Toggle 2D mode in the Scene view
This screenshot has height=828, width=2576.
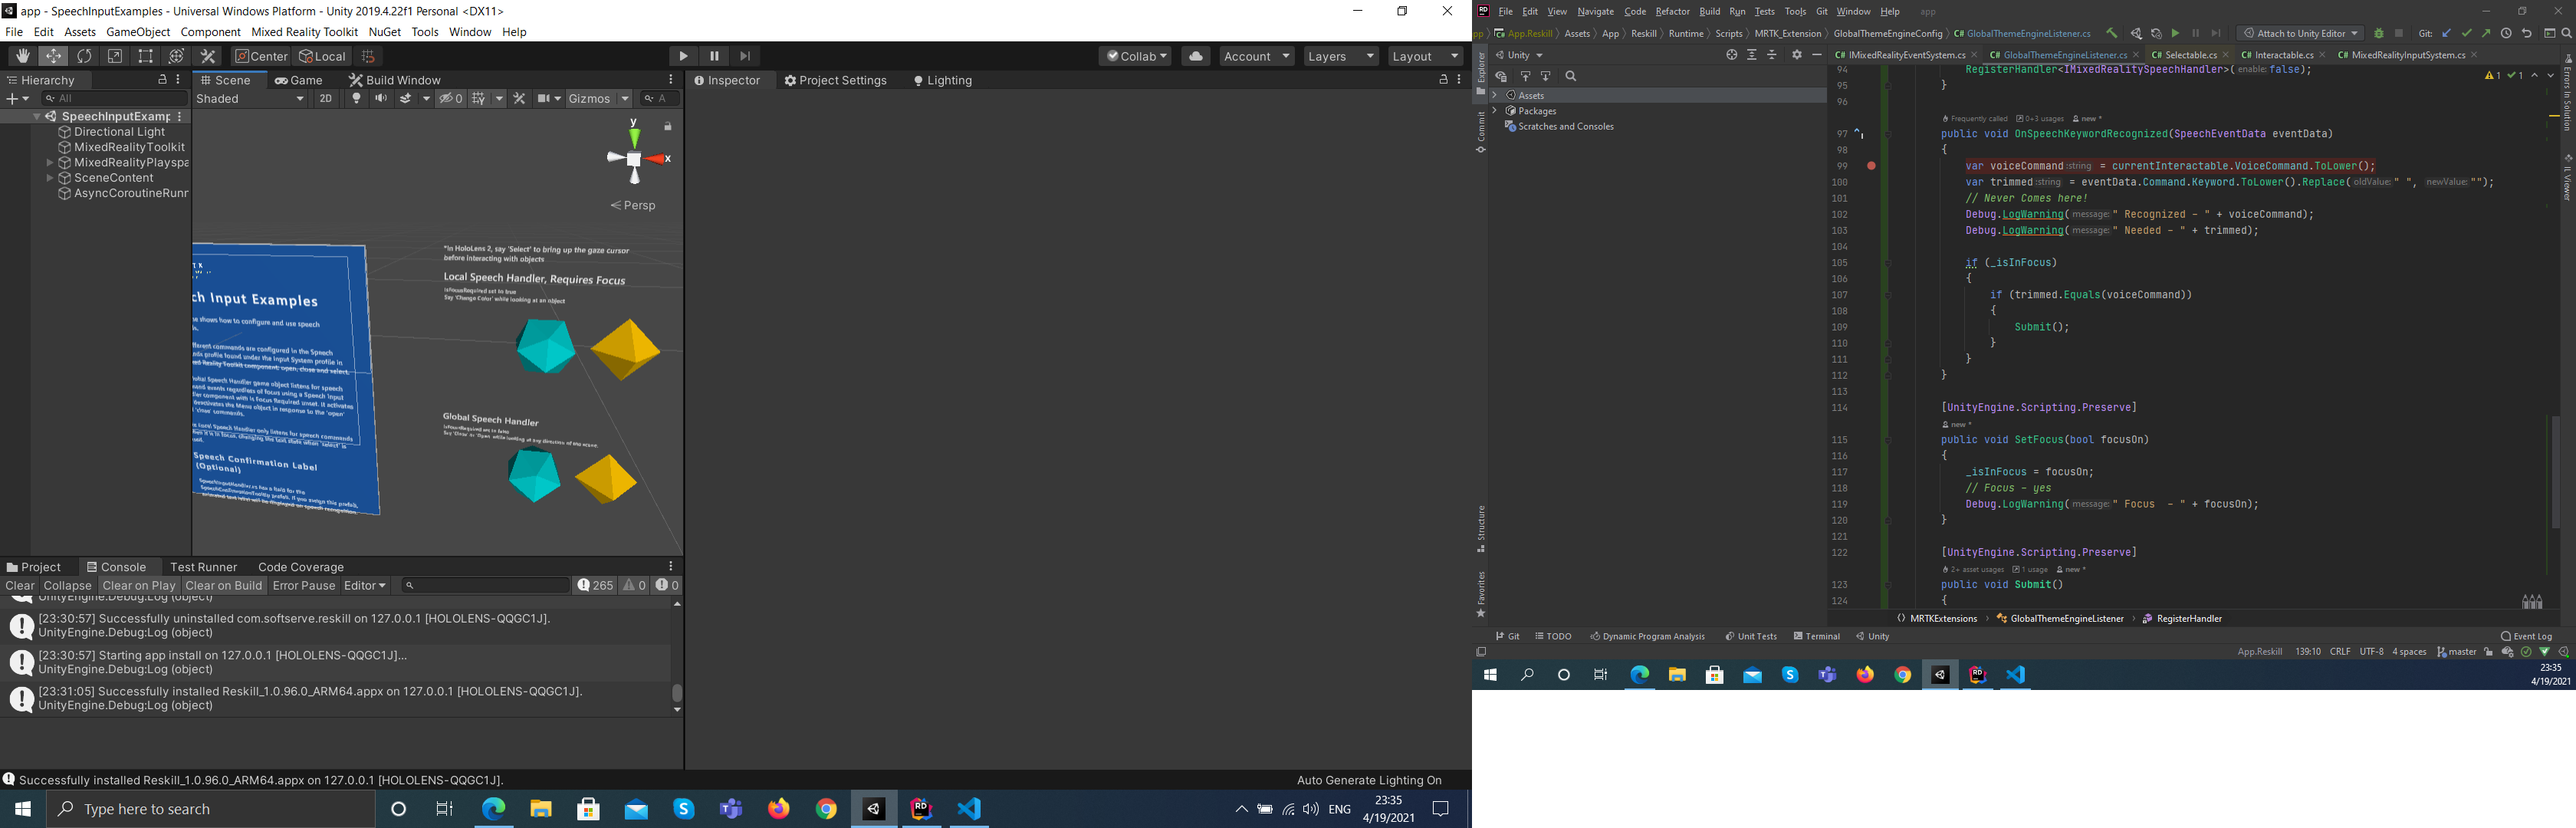coord(326,98)
